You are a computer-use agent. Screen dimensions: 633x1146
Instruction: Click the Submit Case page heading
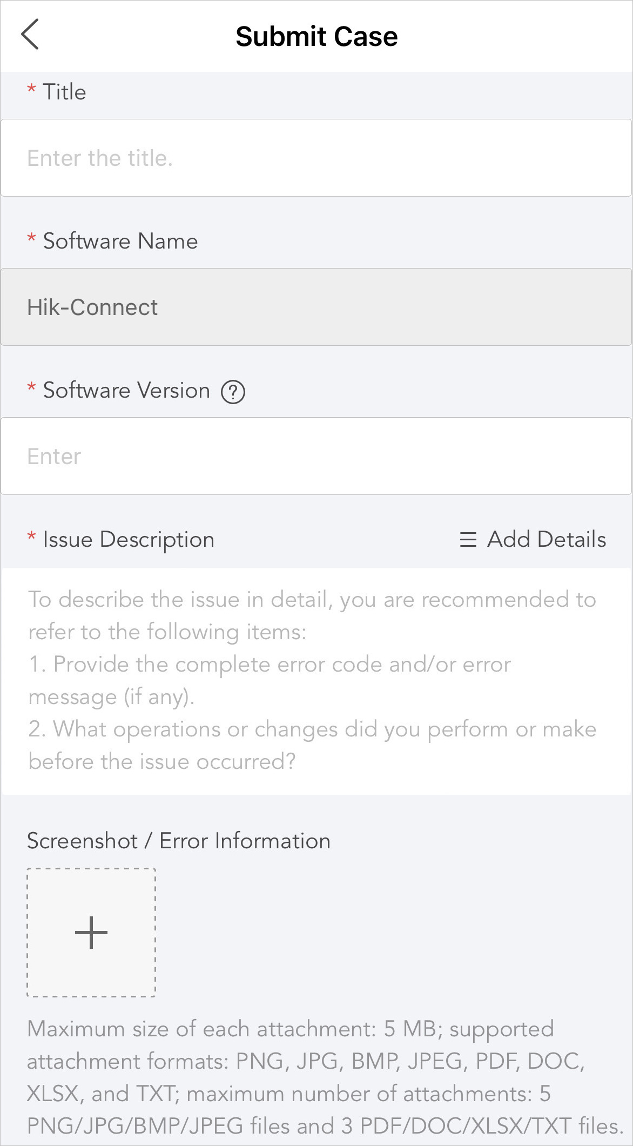point(316,37)
